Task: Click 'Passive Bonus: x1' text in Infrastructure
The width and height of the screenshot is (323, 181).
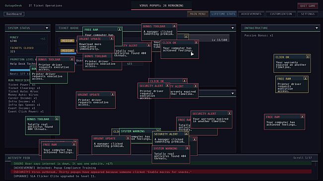Action: pos(258,36)
